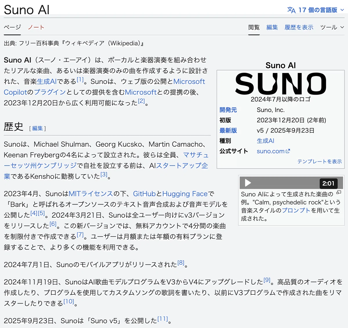Click the 2023年12月20日 (2年前) release value
This screenshot has height=328, width=348.
[291, 120]
